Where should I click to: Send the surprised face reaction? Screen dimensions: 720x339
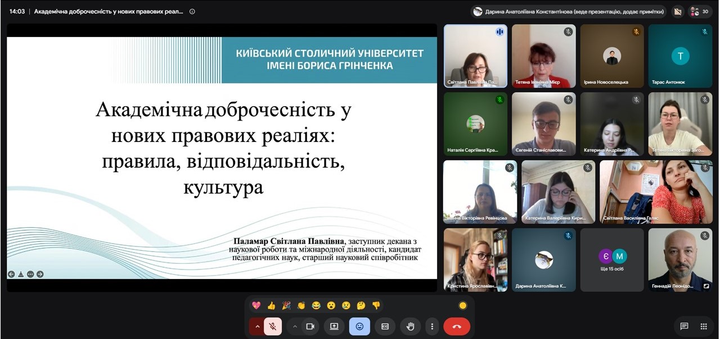pos(331,305)
